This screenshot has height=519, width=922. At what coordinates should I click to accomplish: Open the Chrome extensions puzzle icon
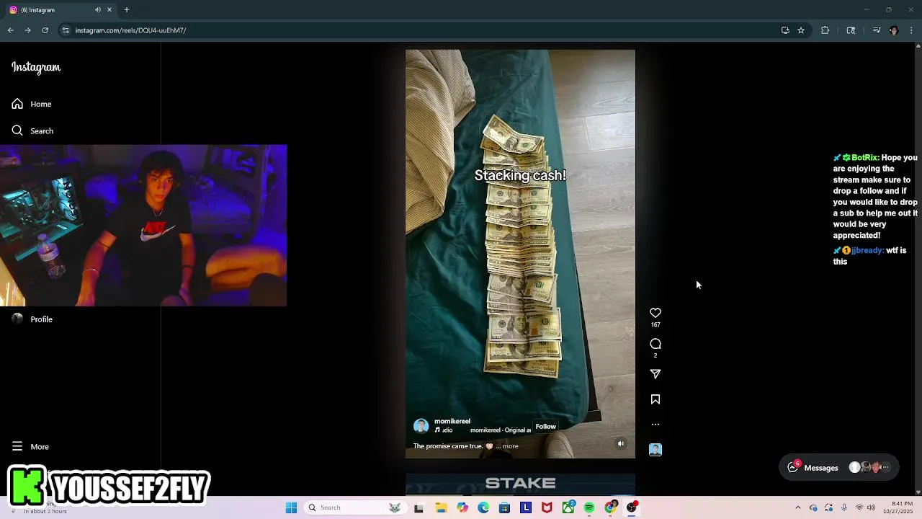click(825, 30)
